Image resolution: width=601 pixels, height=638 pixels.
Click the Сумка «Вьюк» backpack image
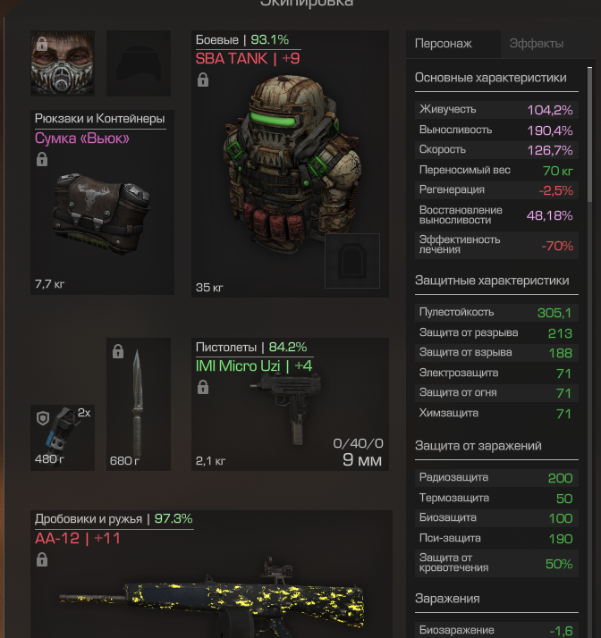tap(101, 214)
